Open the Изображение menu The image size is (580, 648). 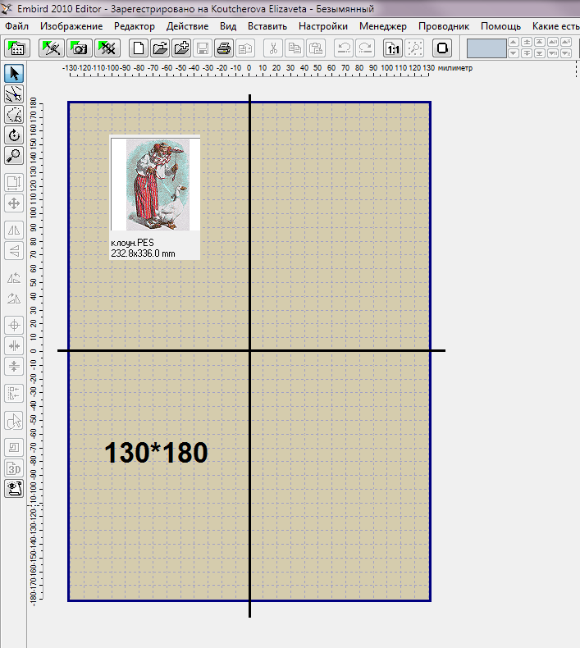71,26
